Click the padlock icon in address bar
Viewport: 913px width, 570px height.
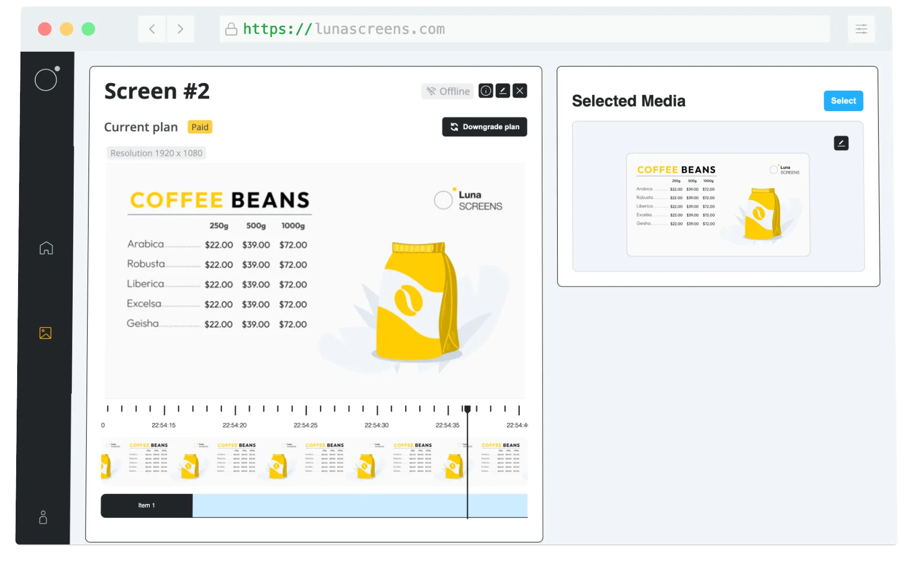231,29
